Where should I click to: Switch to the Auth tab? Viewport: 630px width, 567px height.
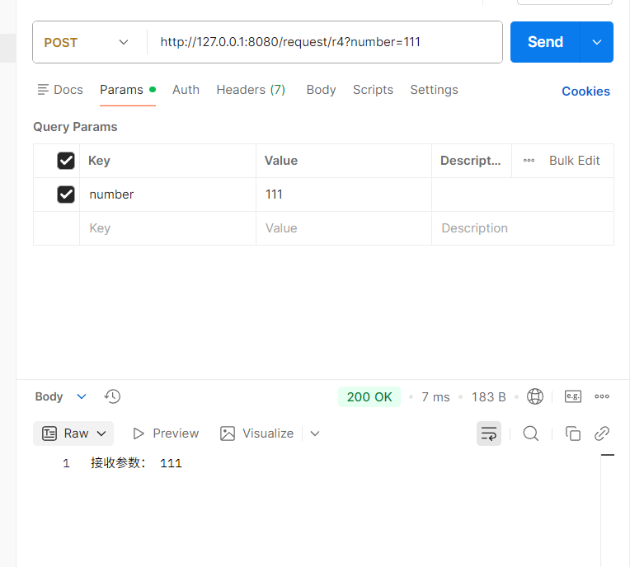point(186,90)
